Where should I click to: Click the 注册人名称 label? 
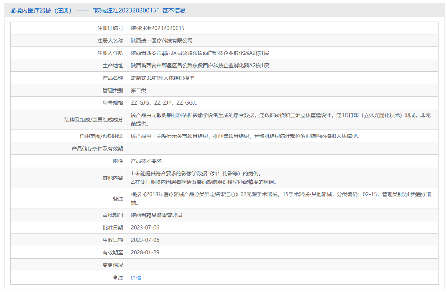[110, 41]
